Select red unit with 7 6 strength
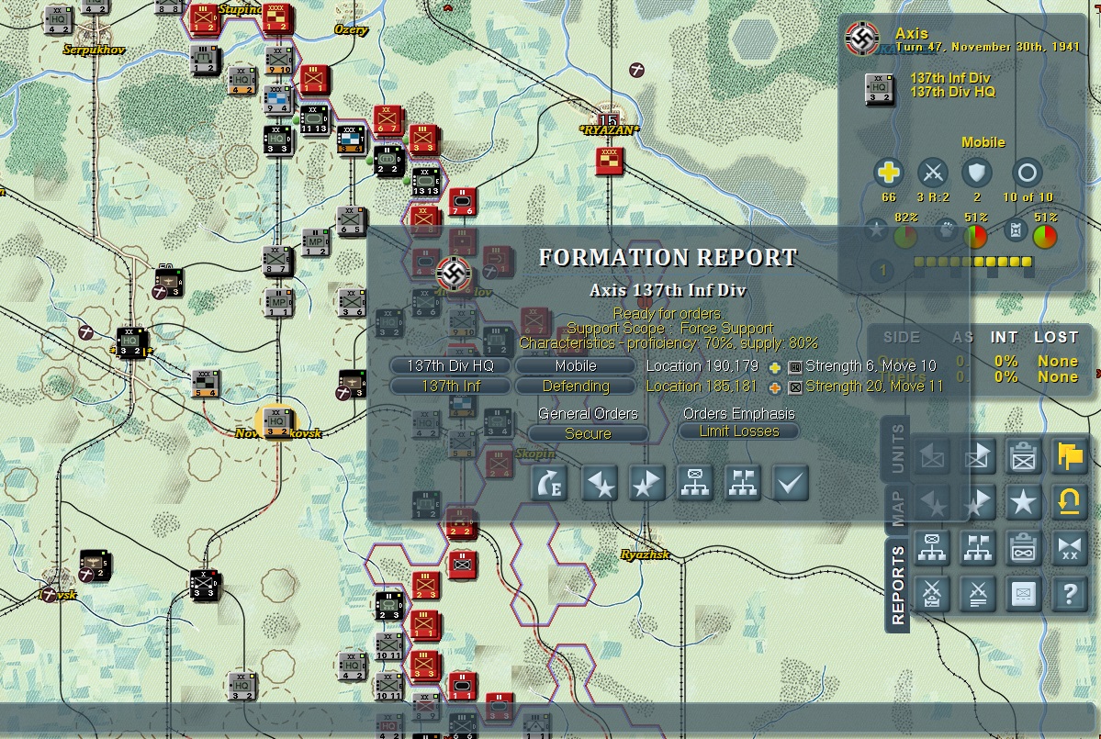The image size is (1101, 739). point(462,202)
